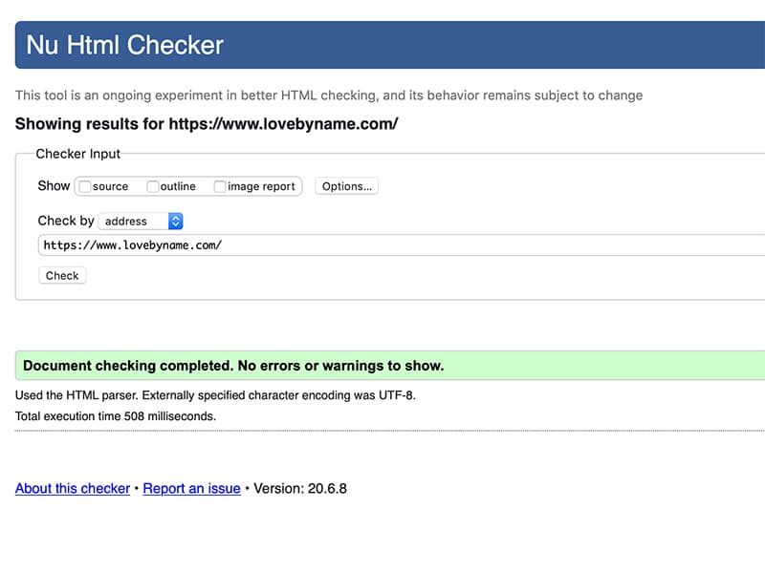Click the Check button
The image size is (765, 573).
[x=62, y=276]
